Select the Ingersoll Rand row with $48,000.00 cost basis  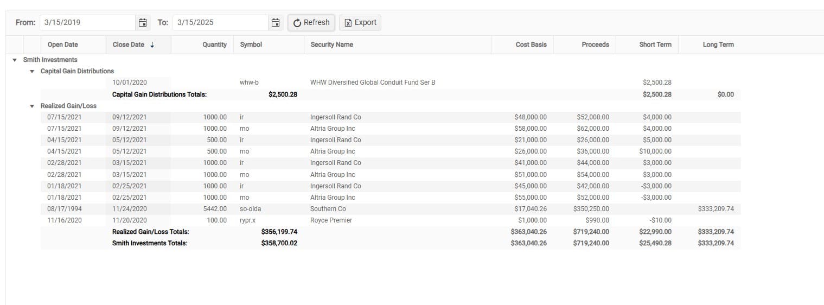(391, 117)
